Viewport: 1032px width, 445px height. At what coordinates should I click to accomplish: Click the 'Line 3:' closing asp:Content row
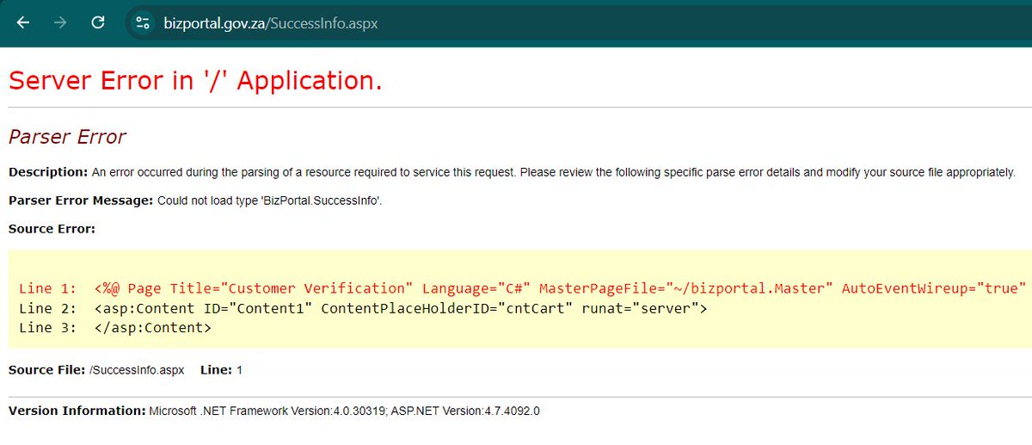114,328
